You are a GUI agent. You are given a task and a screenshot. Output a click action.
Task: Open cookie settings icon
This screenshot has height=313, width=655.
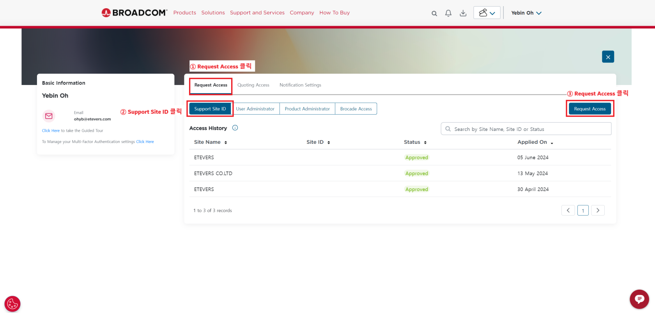(12, 304)
